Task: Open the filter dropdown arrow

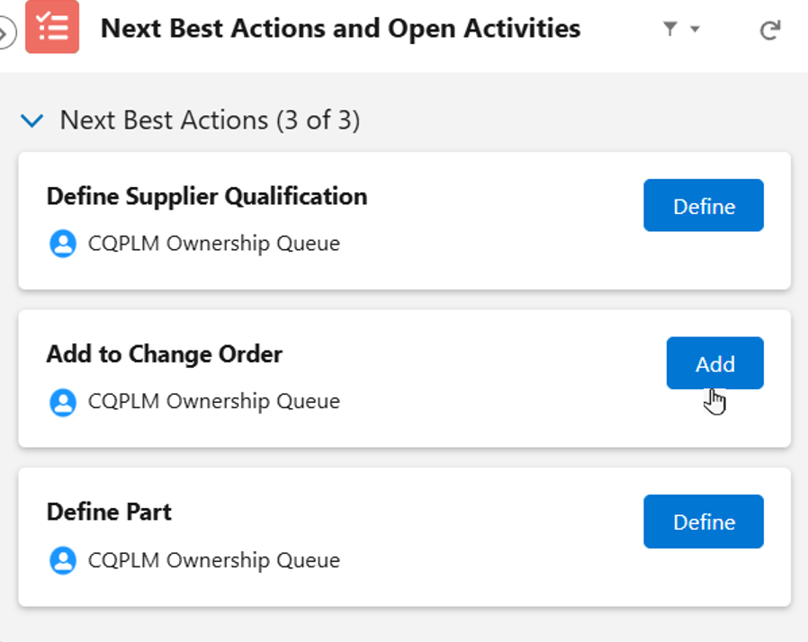Action: tap(695, 30)
